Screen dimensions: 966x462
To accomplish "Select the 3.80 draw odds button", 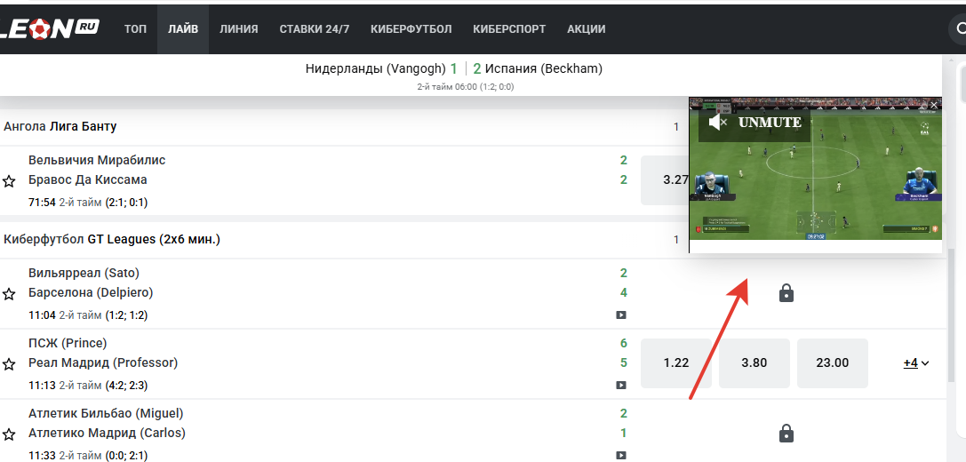I will click(x=754, y=362).
